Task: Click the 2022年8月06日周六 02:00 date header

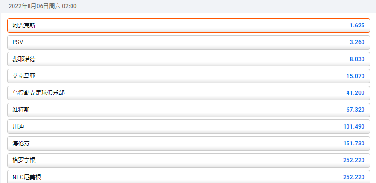Action: pyautogui.click(x=43, y=6)
